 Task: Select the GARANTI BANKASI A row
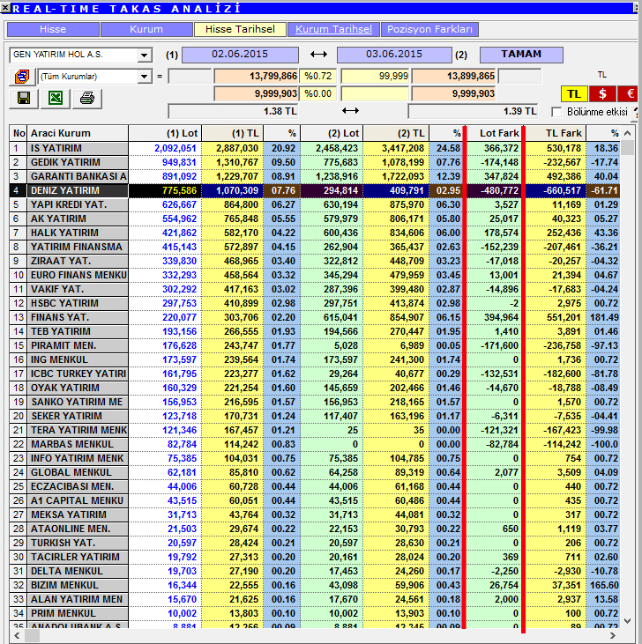pos(315,176)
